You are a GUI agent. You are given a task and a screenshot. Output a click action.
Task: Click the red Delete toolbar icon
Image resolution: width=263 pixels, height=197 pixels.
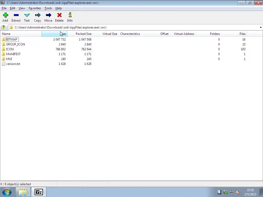click(59, 15)
